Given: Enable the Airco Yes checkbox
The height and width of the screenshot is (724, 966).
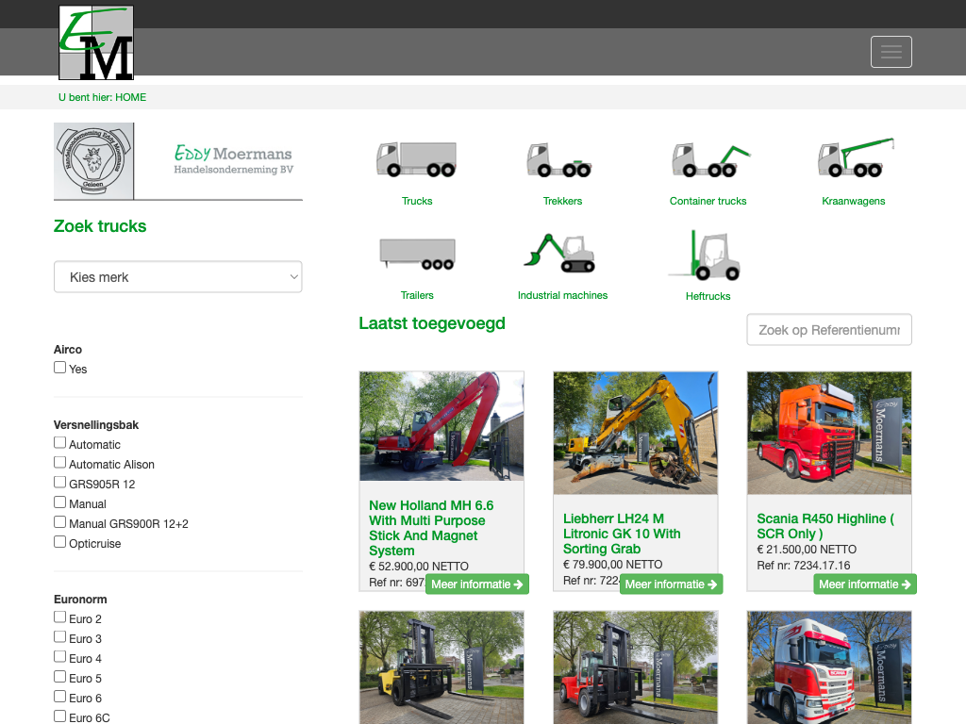Looking at the screenshot, I should pos(60,368).
